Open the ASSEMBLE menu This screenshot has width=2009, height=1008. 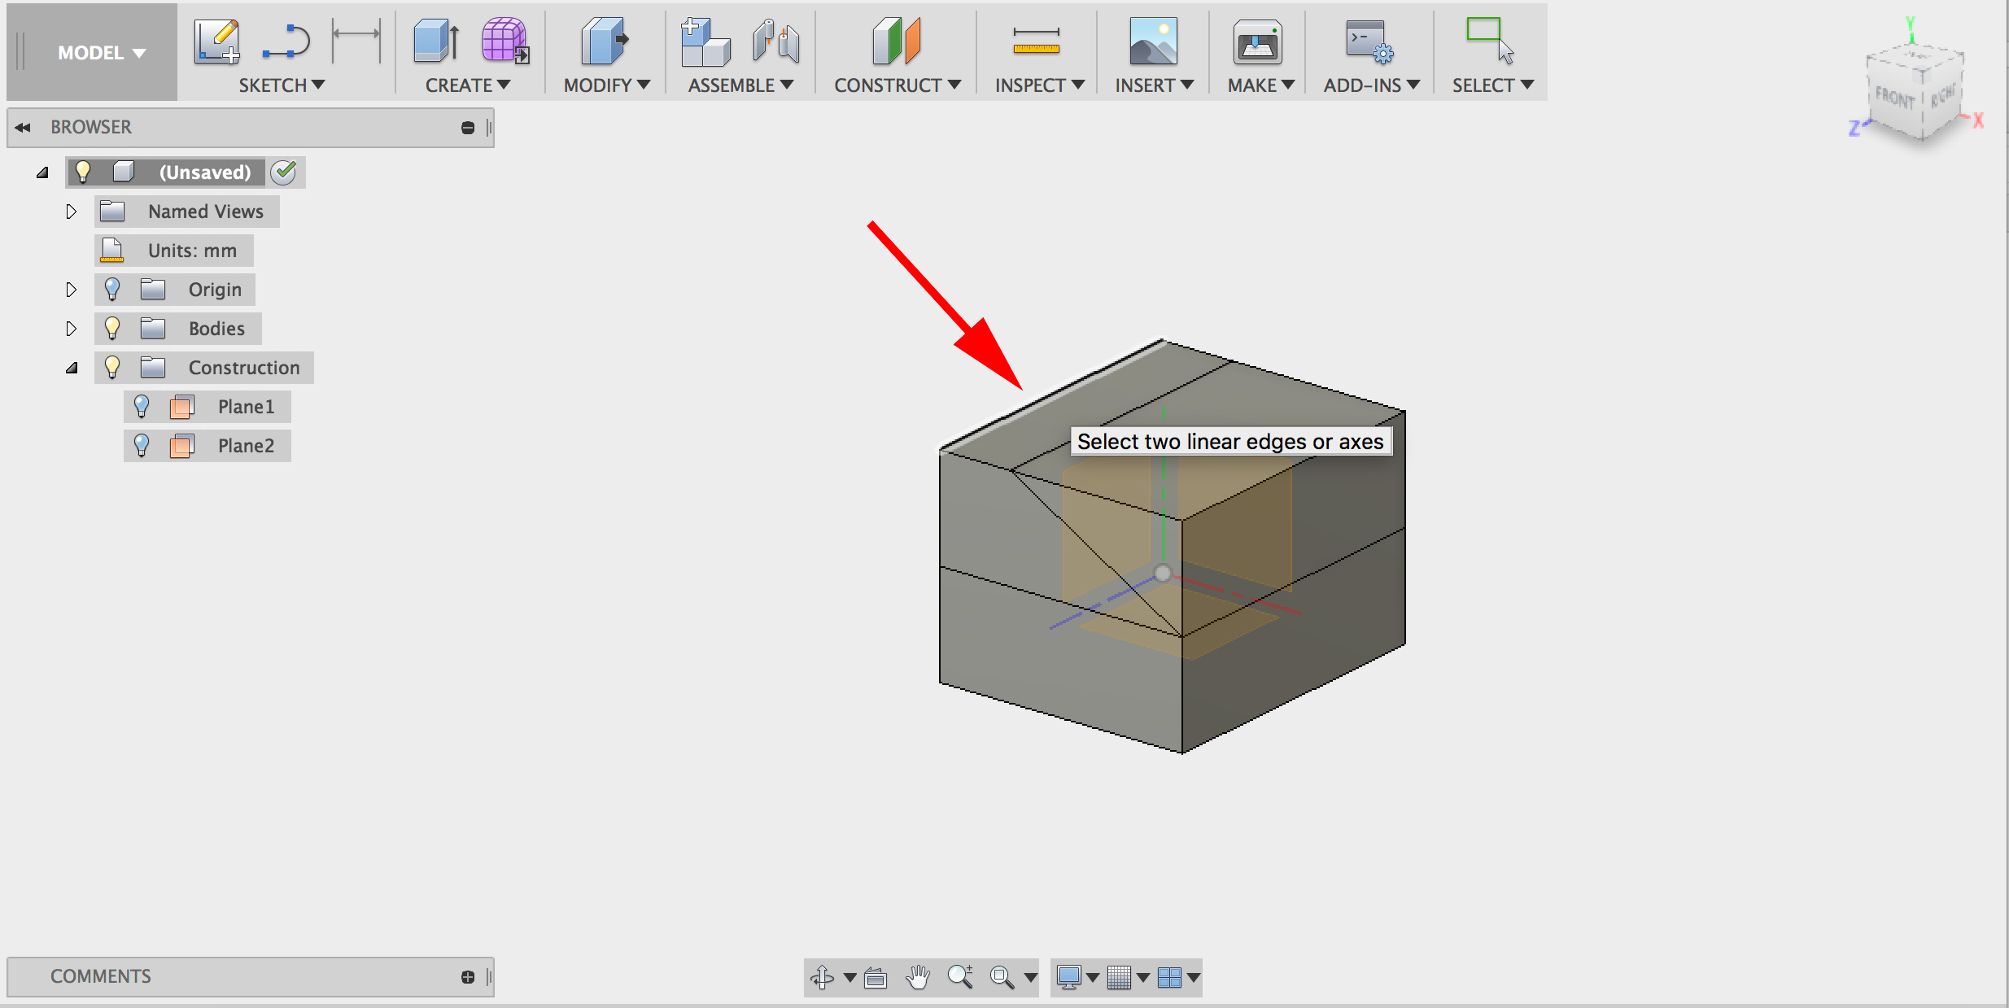coord(740,85)
